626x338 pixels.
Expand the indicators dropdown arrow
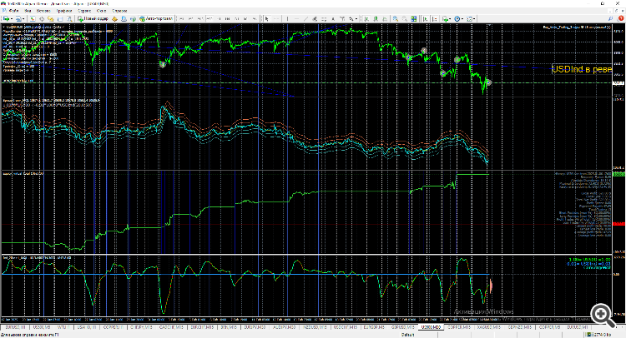tap(450, 18)
